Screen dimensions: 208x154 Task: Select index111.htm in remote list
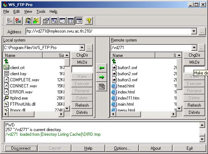coord(128,98)
